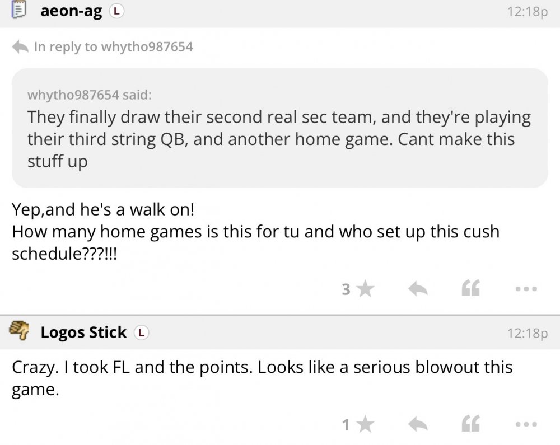
Task: Click the 12:18p timestamp on Logos Stick's post
Action: (x=526, y=333)
